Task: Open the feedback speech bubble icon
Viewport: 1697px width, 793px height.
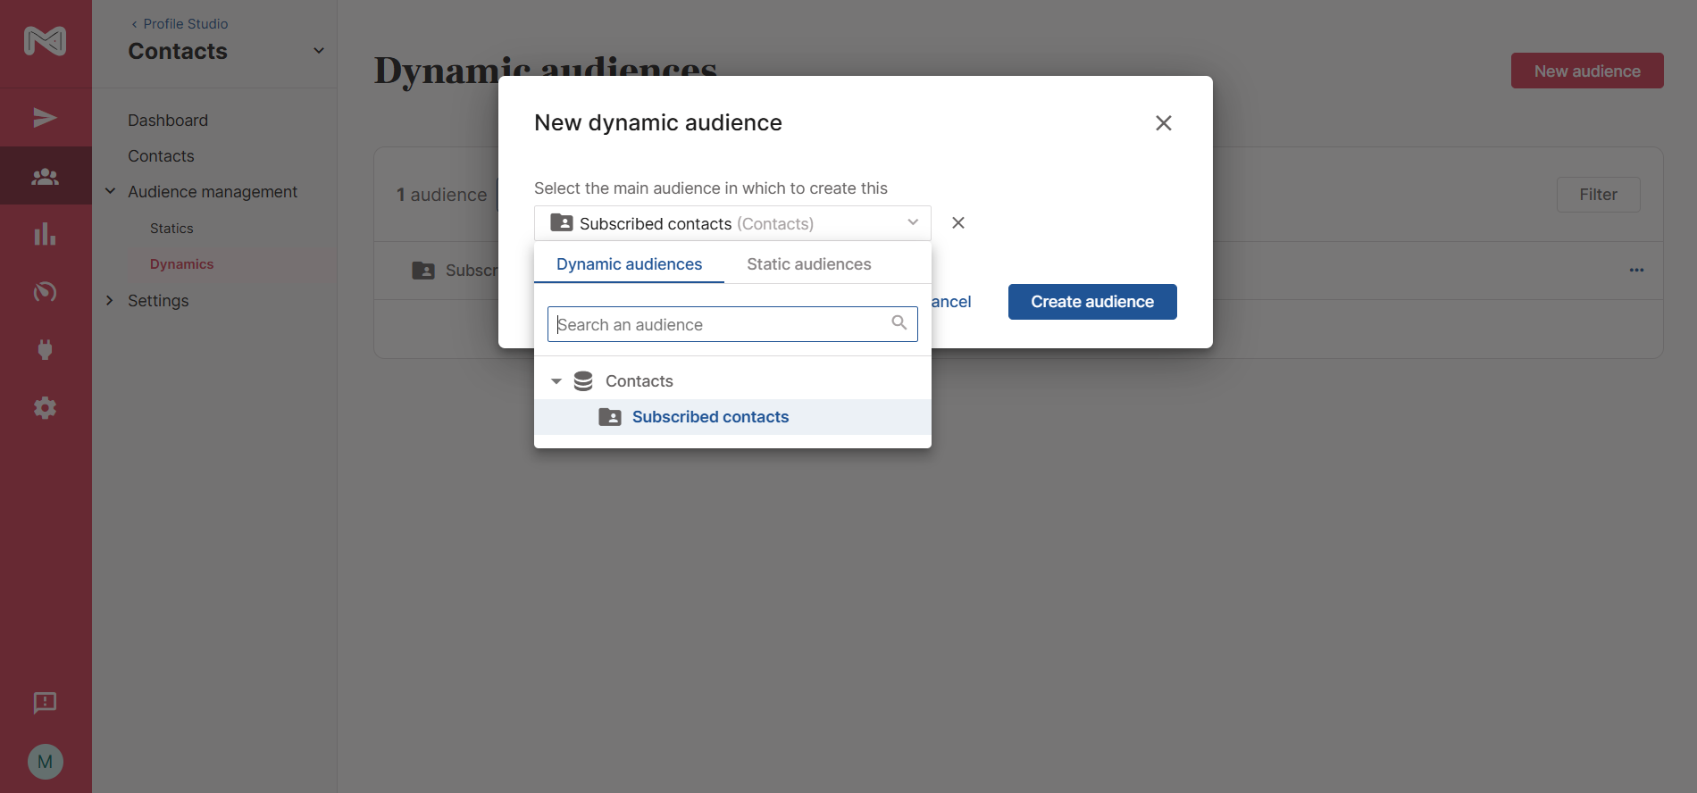Action: [x=45, y=703]
